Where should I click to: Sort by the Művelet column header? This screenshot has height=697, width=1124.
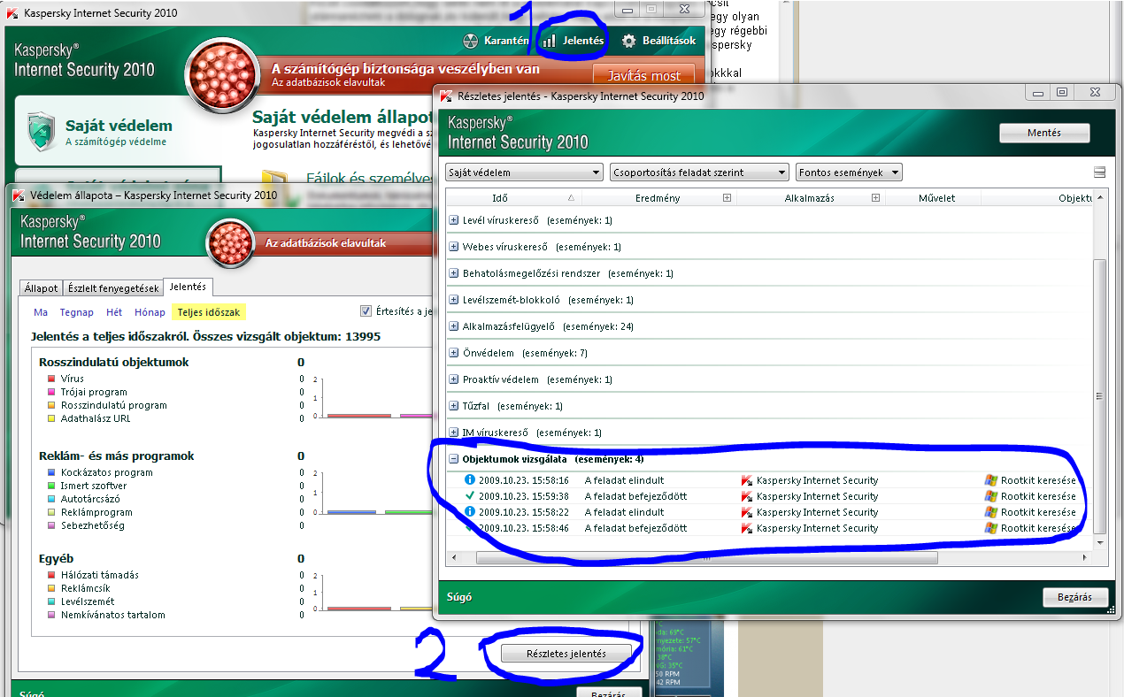(x=937, y=198)
